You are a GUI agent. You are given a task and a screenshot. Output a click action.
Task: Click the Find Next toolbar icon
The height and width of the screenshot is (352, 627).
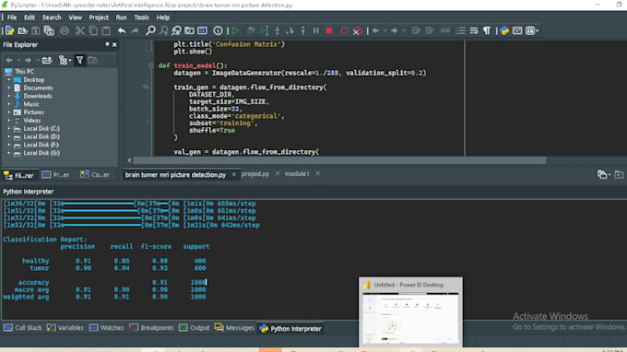coord(164,30)
